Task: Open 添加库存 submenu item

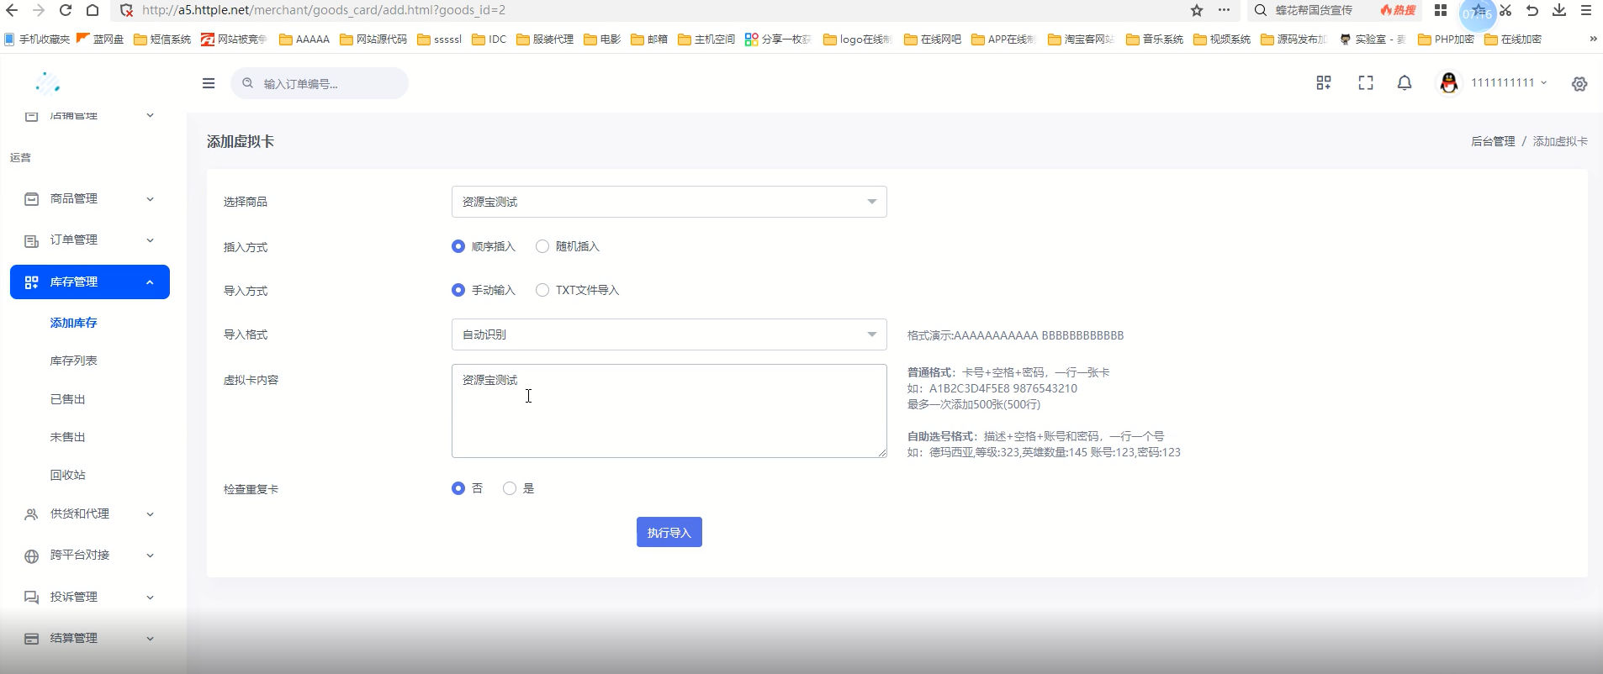Action: point(73,323)
